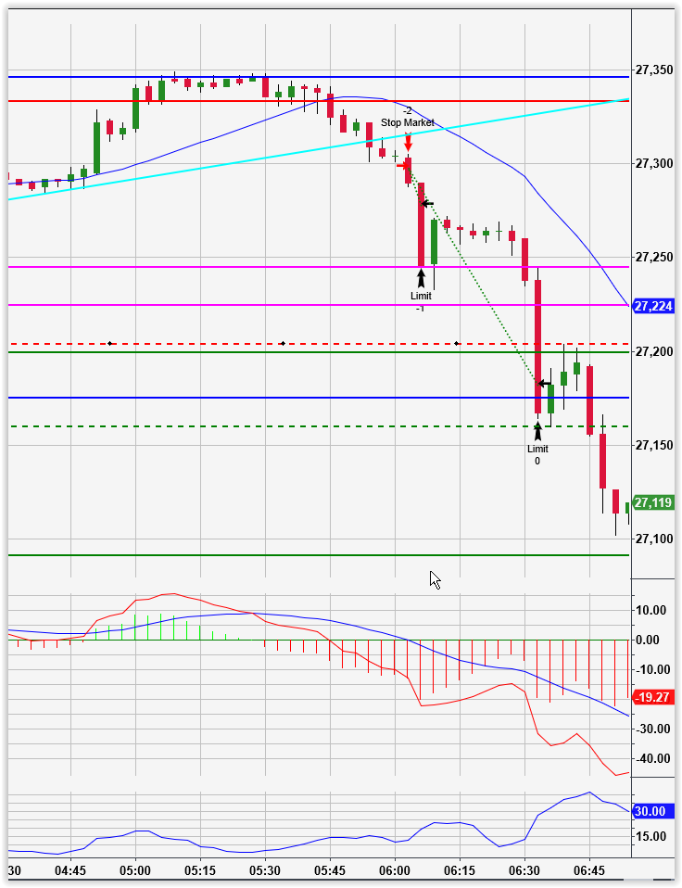Select the black up-arrow above Limit 0
This screenshot has width=682, height=888.
[x=537, y=431]
